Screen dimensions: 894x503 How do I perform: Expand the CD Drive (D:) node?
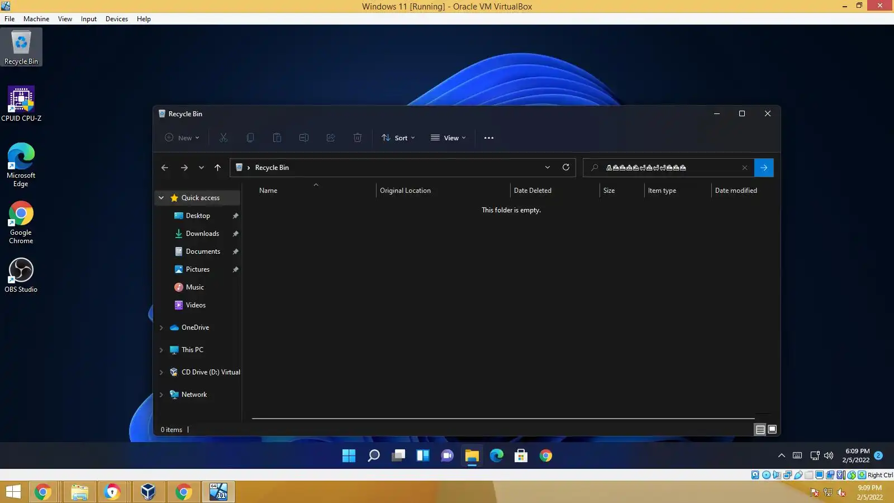click(161, 372)
